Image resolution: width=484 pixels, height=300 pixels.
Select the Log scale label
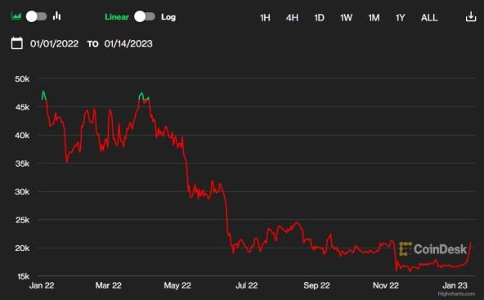tap(168, 17)
